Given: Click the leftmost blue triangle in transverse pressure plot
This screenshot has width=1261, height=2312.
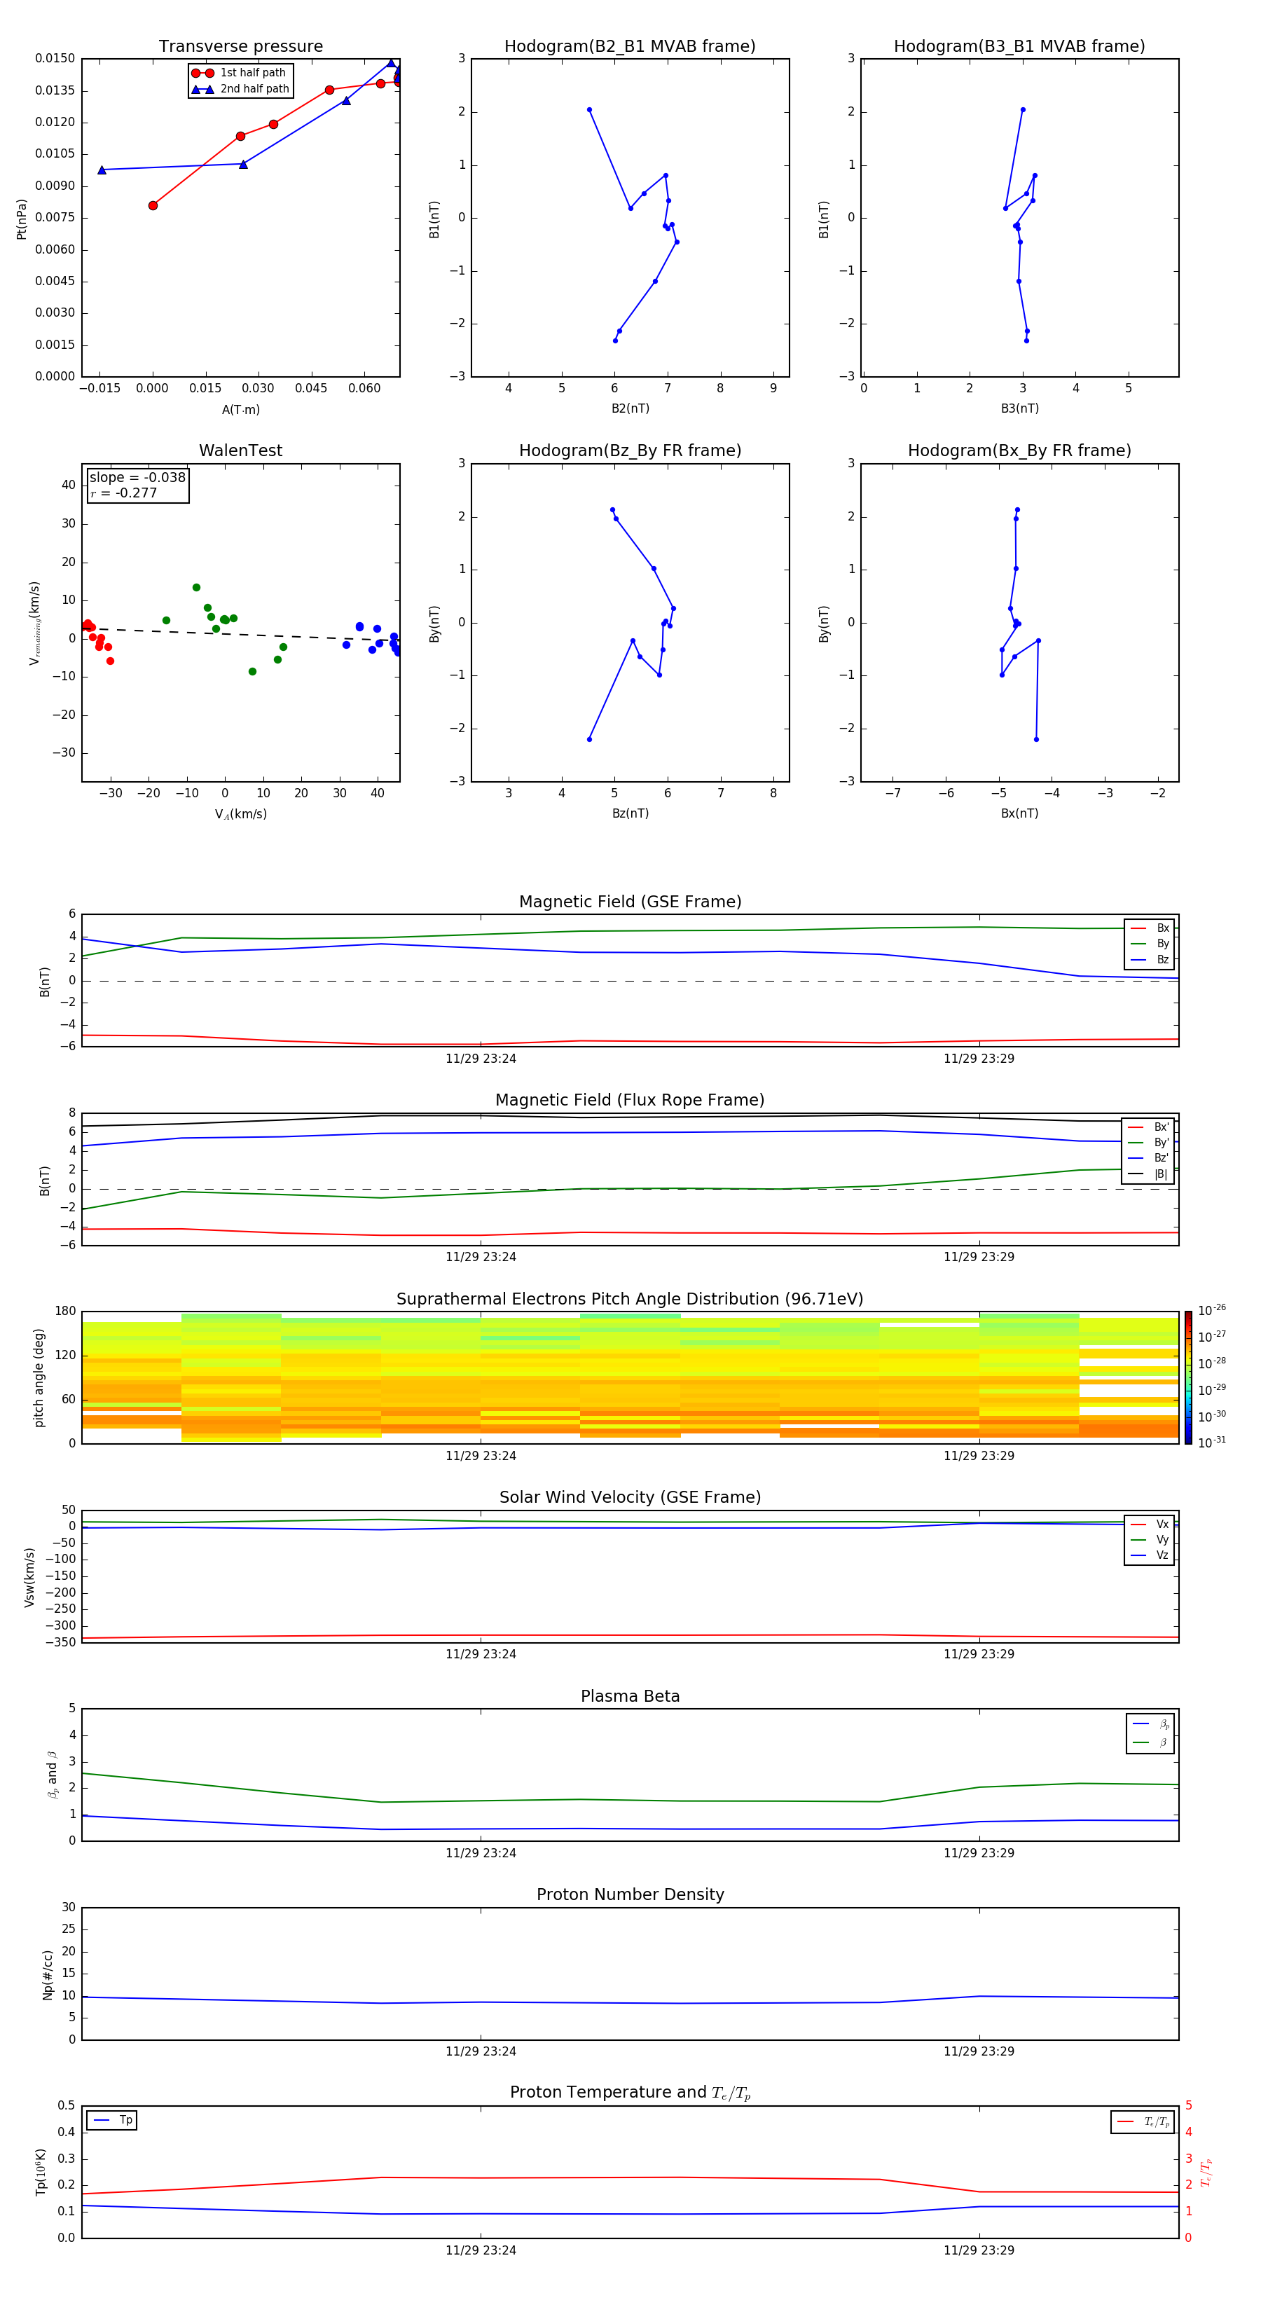Looking at the screenshot, I should point(102,170).
